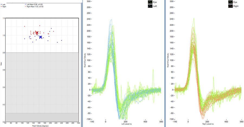Image resolution: width=244 pixels, height=127 pixels.
Task: Click the blue dot beside the Left legend label
Action: point(1,5)
